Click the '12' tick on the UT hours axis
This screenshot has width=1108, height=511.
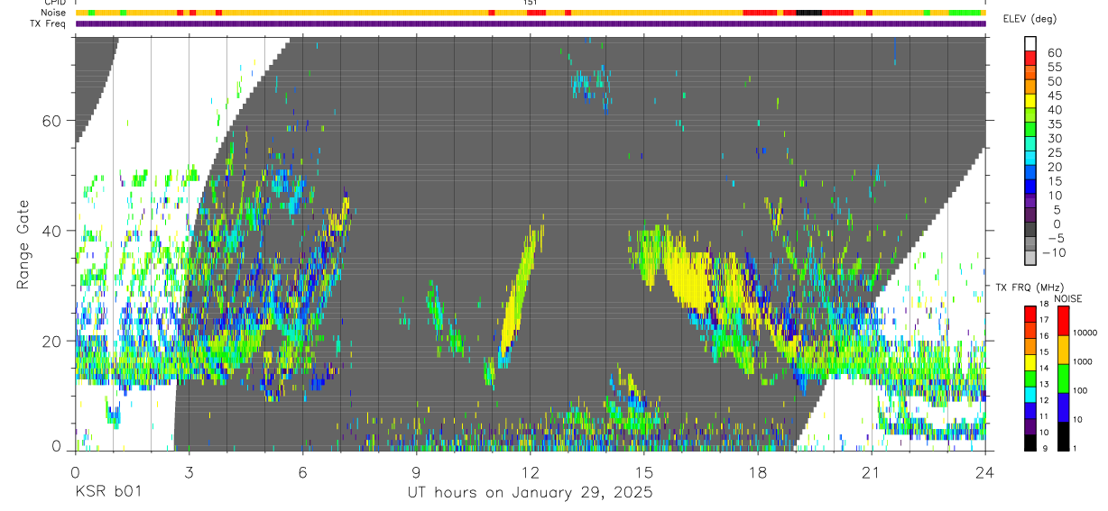point(530,471)
